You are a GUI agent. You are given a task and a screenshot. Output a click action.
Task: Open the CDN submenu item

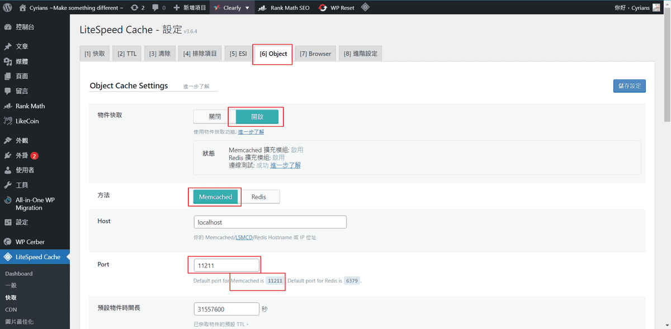pos(11,309)
